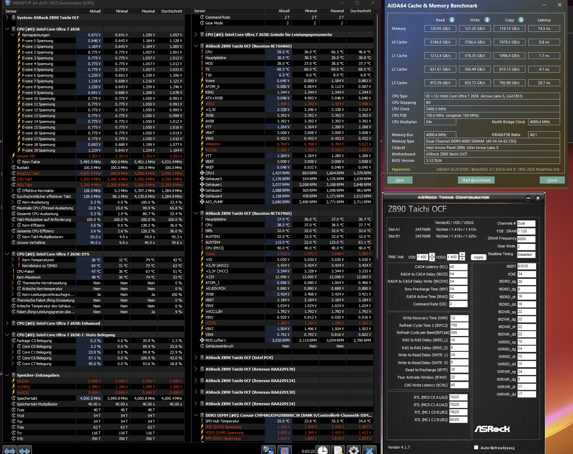The image size is (573, 454).
Task: Click thermometer icon beside SPD Hub Temperatur
Action: click(202, 421)
